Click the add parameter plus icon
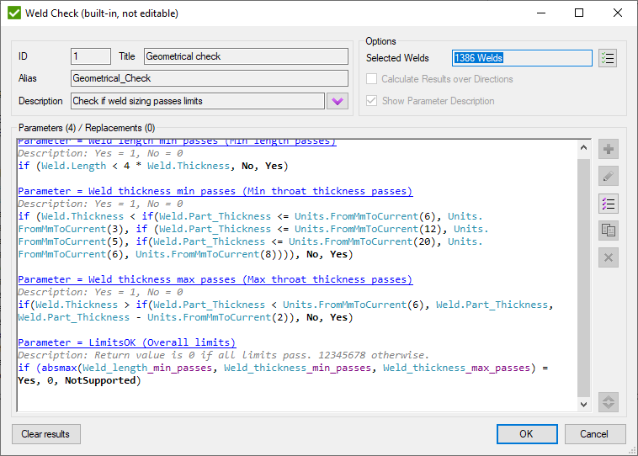 pos(608,150)
